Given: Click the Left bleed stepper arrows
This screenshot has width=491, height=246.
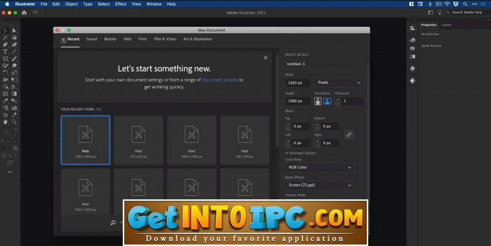Looking at the screenshot, I should pyautogui.click(x=288, y=143).
